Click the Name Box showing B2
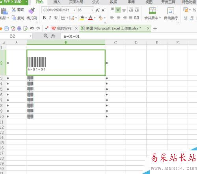 coord(16,36)
